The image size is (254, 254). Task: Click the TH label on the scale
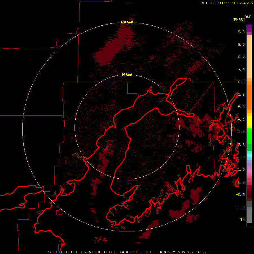click(x=242, y=220)
